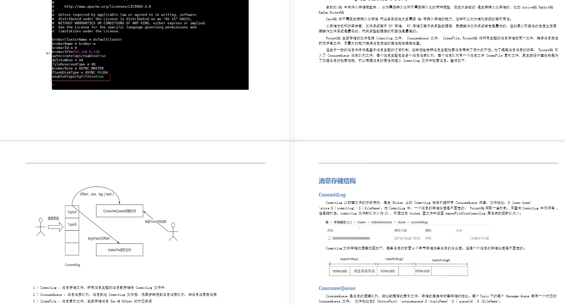The image size is (565, 305).
Task: Open commitlog in the breadcrumb path
Action: [419, 222]
